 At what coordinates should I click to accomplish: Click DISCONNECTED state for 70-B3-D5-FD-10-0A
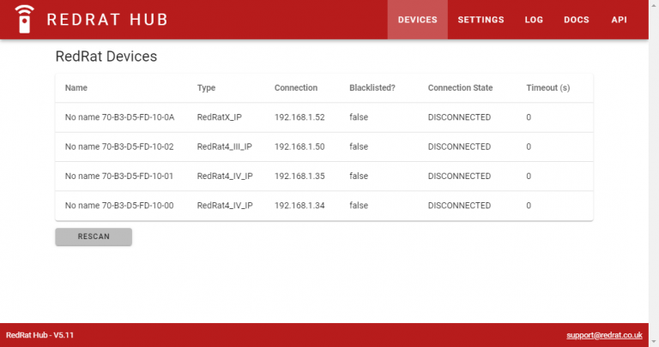[459, 117]
